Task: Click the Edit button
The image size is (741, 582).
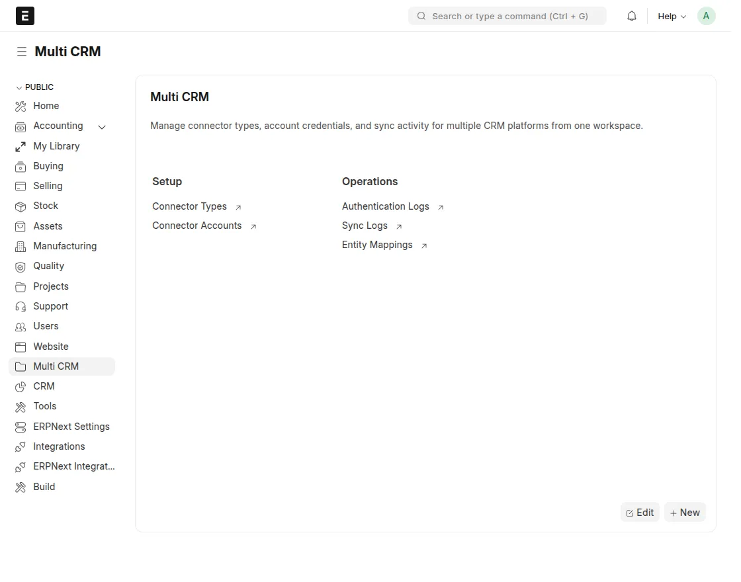Action: point(639,512)
